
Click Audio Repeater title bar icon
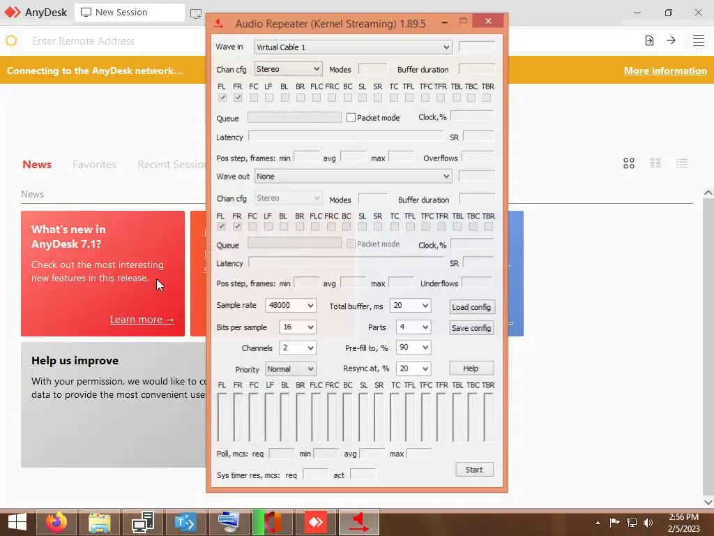pos(219,23)
